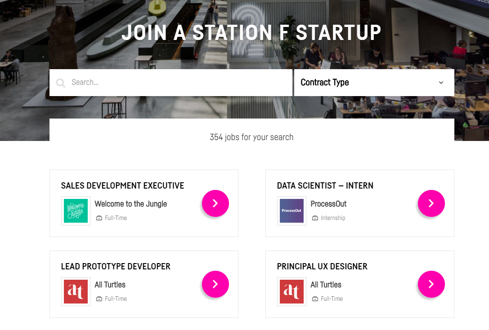
Task: Click the Welcome to the Jungle logo
Action: click(76, 211)
